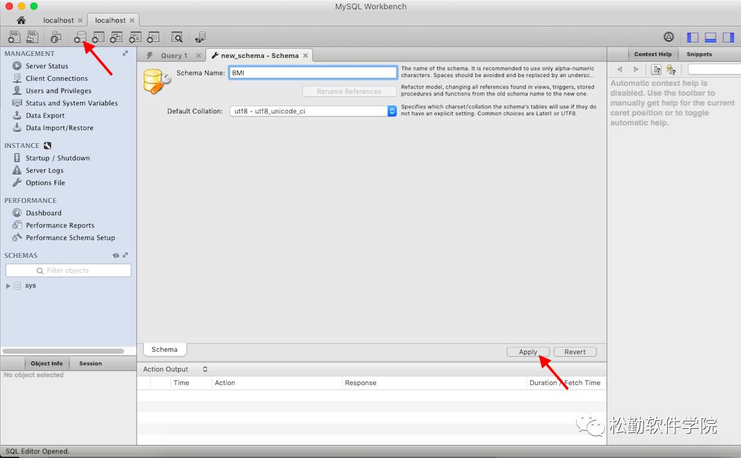
Task: Expand the Management section sidebar
Action: [125, 54]
